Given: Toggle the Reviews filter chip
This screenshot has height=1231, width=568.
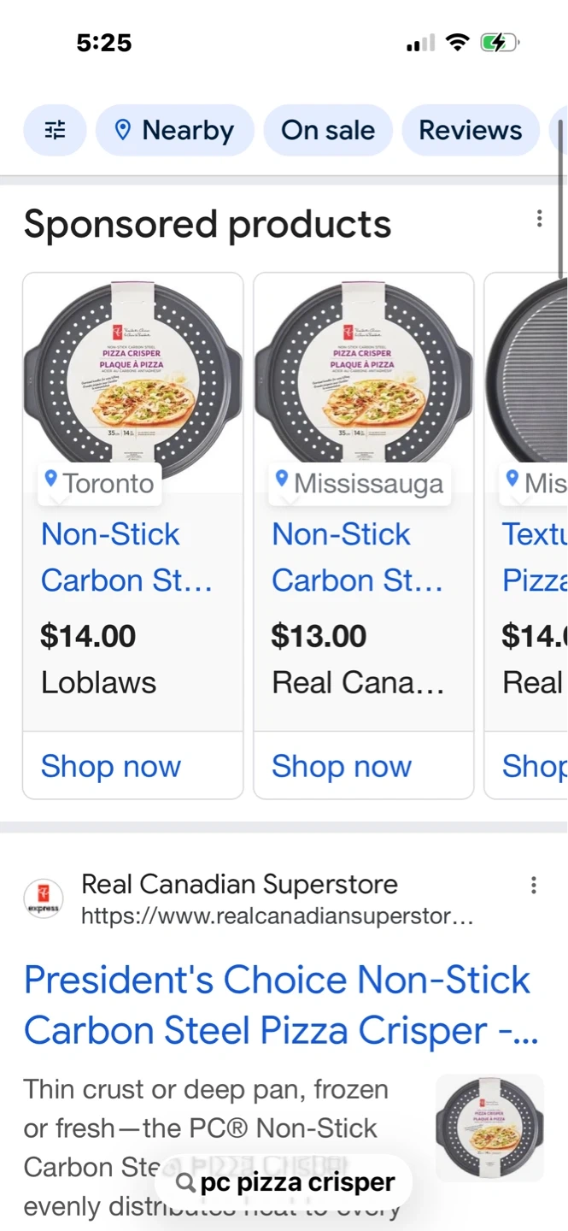Looking at the screenshot, I should (x=470, y=130).
